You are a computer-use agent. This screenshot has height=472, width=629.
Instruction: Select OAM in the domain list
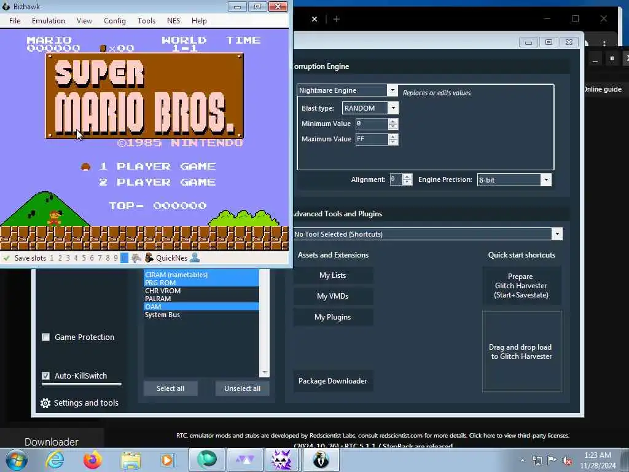201,307
